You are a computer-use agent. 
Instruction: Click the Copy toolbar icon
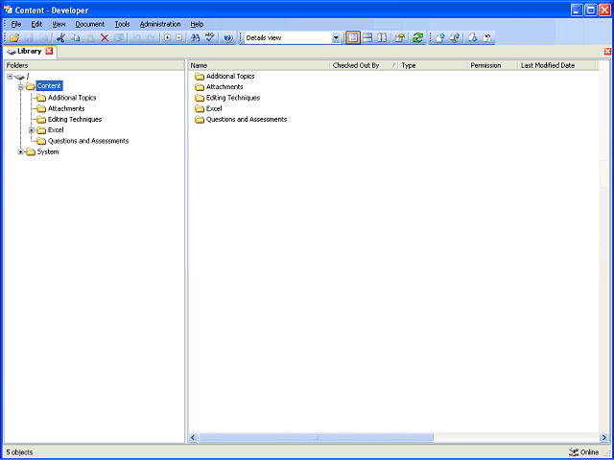75,38
